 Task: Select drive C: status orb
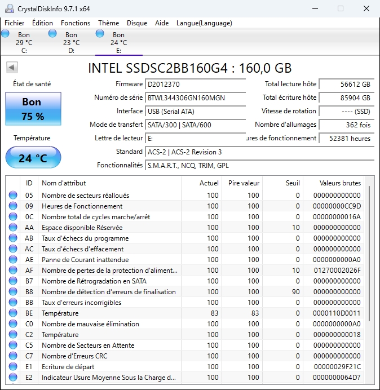(x=6, y=34)
